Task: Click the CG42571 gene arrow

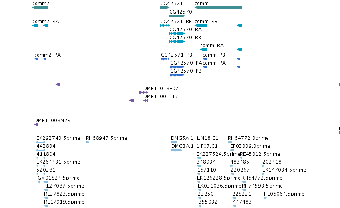Action: point(165,8)
